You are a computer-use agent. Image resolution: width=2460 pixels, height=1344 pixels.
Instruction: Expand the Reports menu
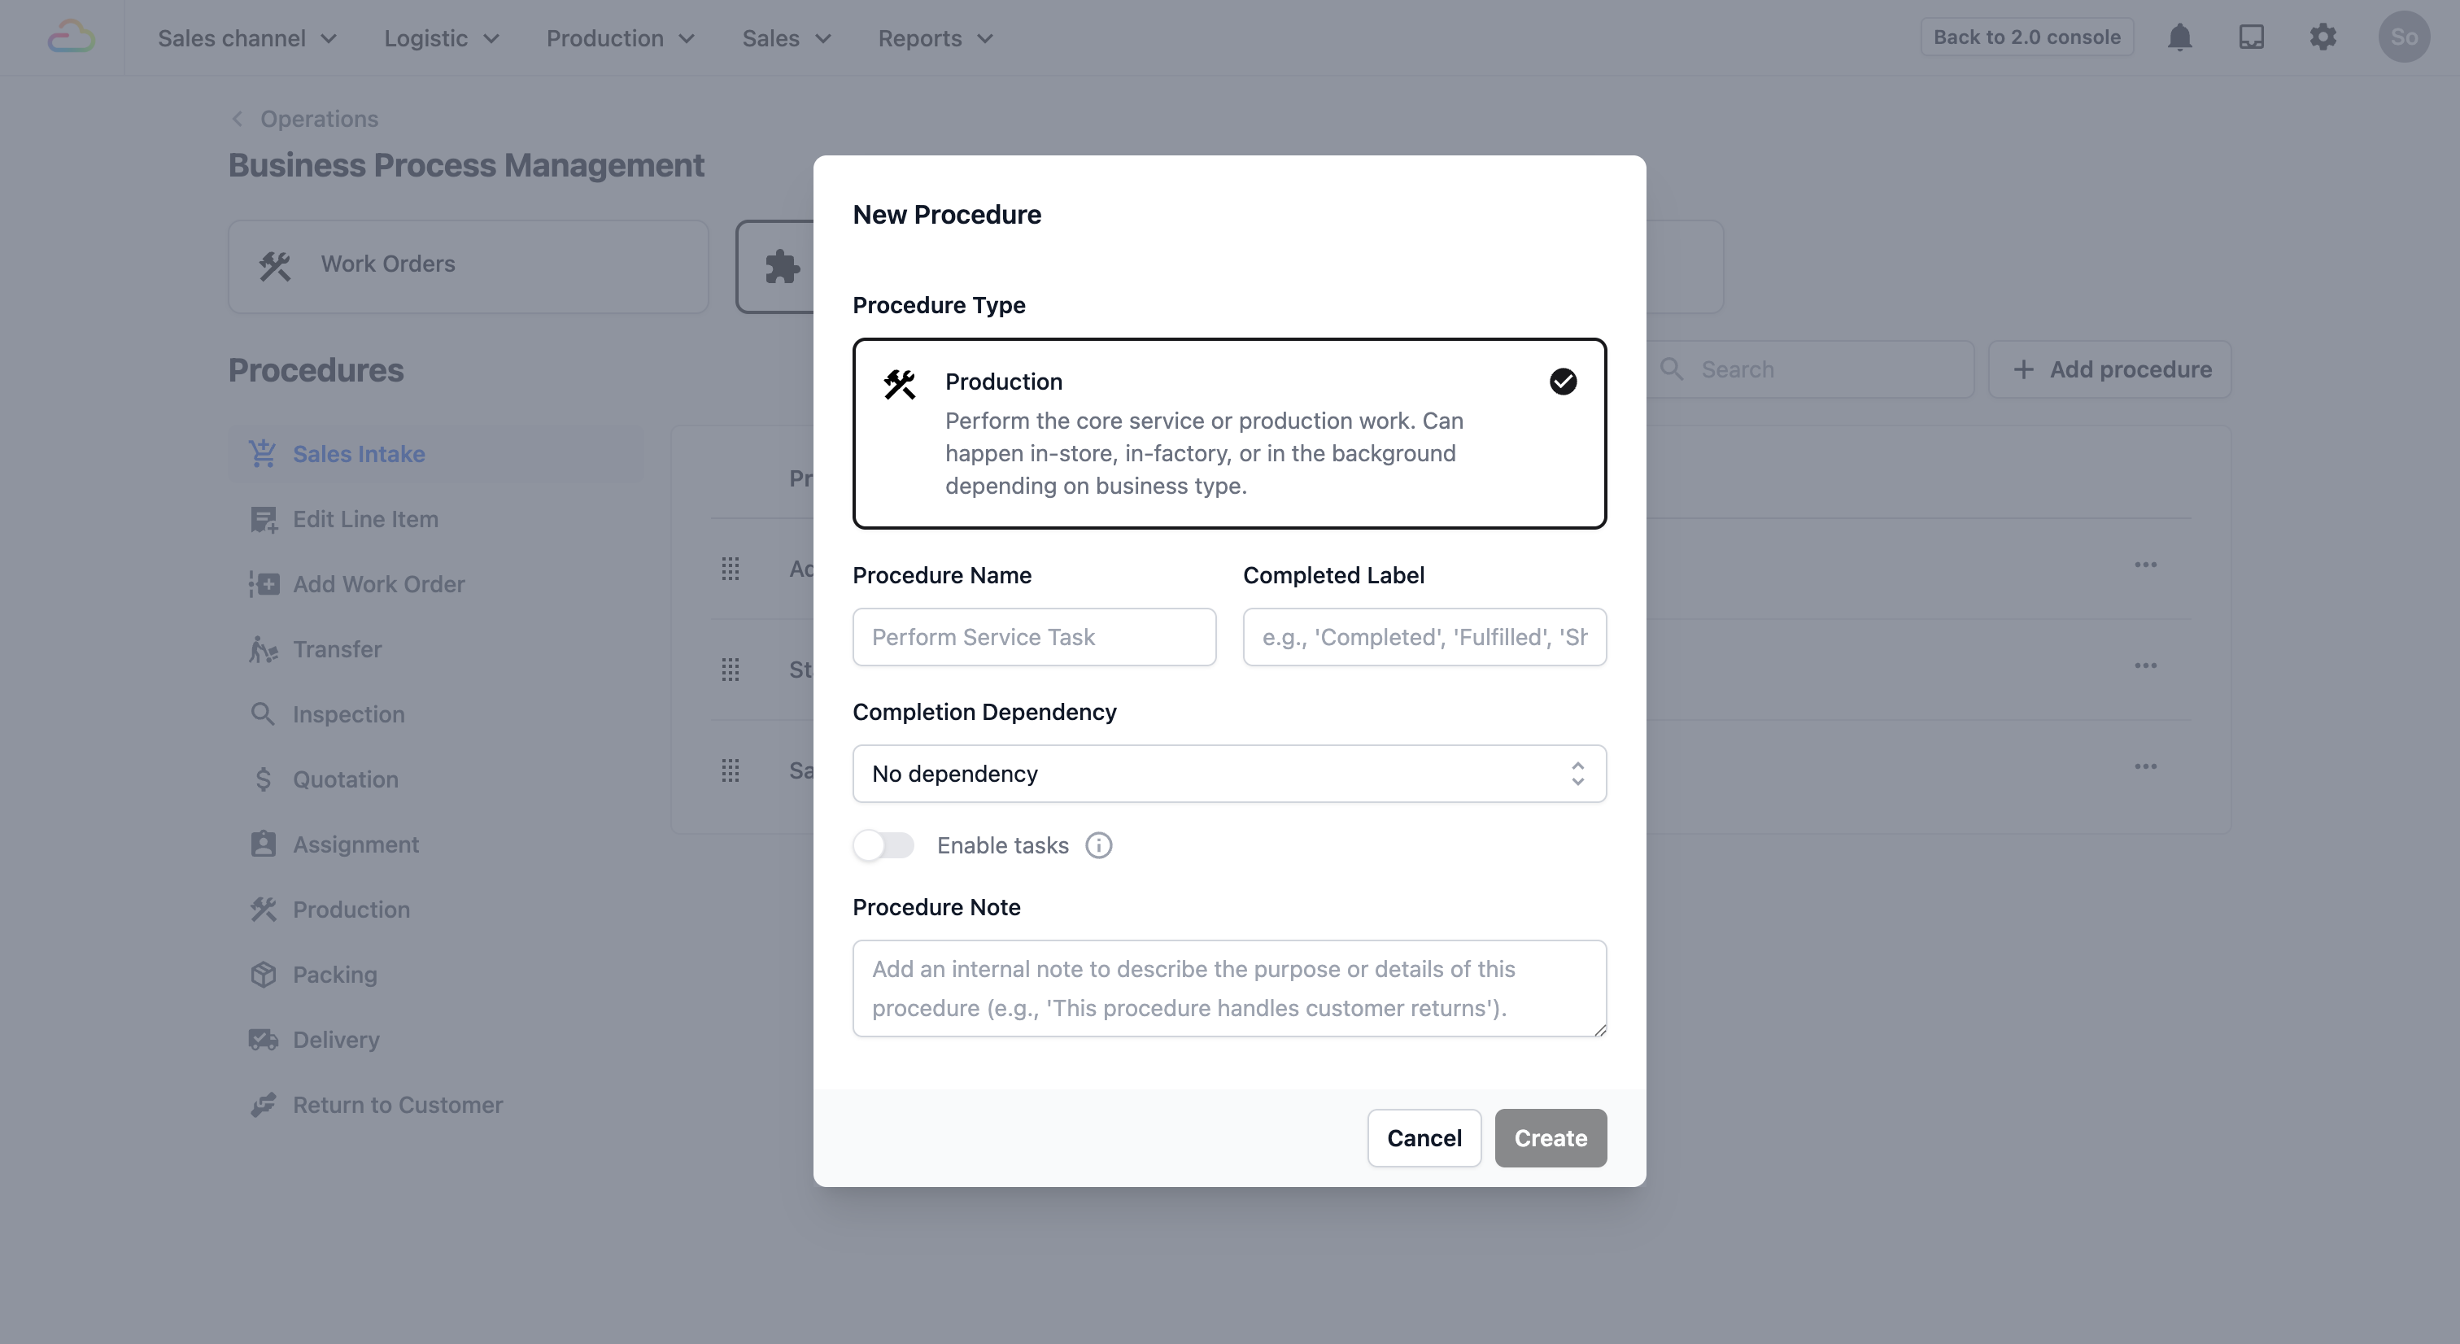935,38
